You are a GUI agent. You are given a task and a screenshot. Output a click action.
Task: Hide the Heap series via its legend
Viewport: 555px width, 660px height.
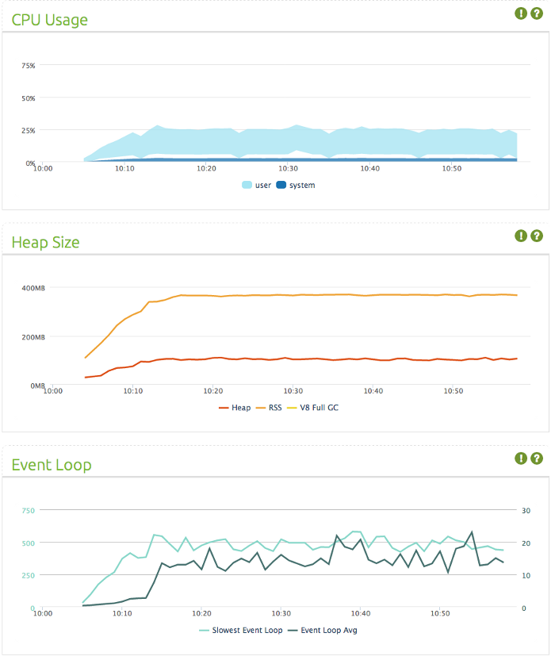[235, 408]
